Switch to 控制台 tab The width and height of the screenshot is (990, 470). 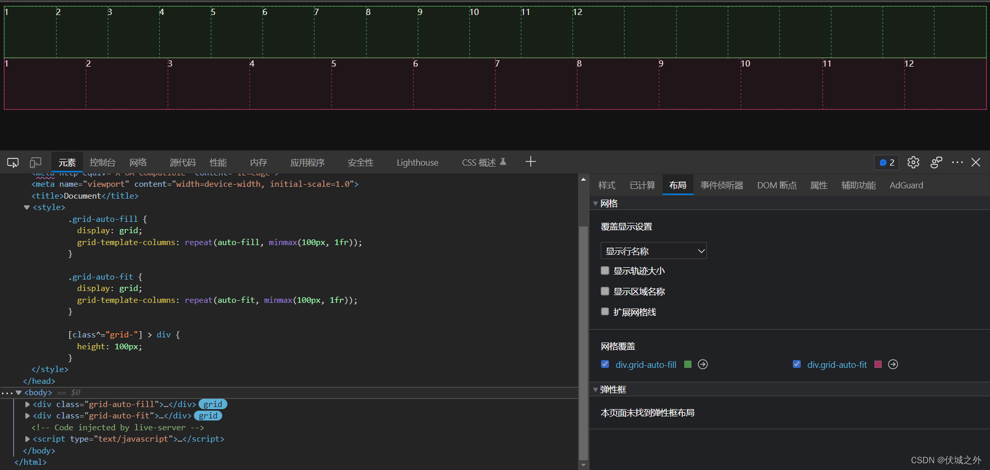coord(102,163)
